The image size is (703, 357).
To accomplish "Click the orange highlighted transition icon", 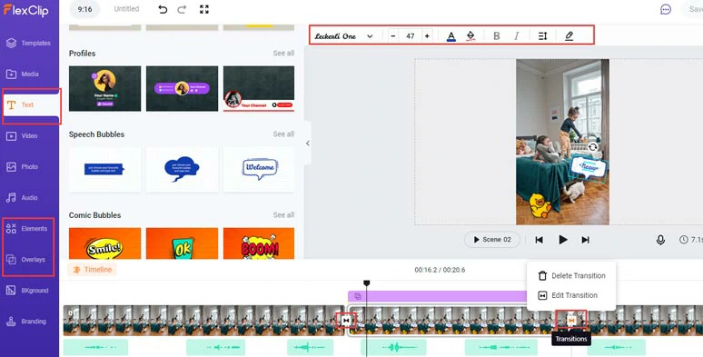I will (x=571, y=321).
